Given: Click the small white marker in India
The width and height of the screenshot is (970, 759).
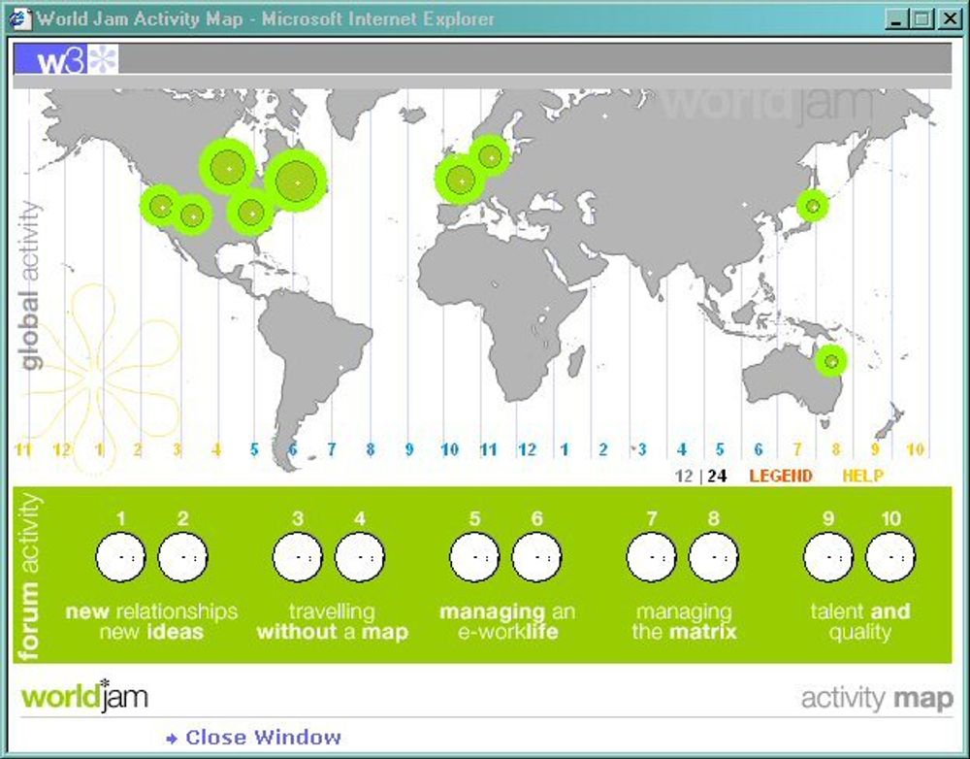Looking at the screenshot, I should click(650, 273).
